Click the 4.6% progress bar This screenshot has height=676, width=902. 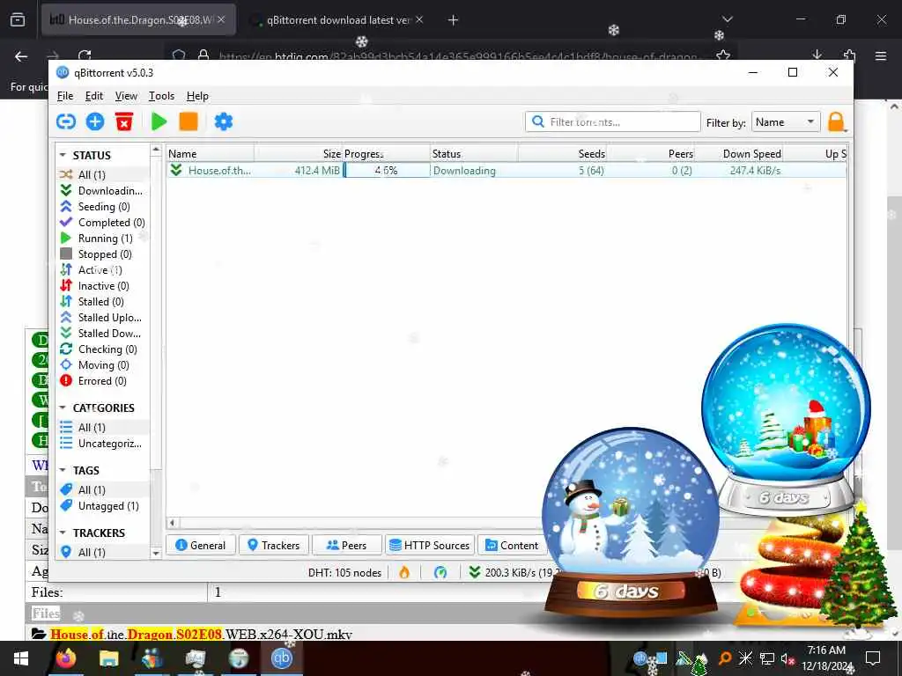[x=386, y=170]
